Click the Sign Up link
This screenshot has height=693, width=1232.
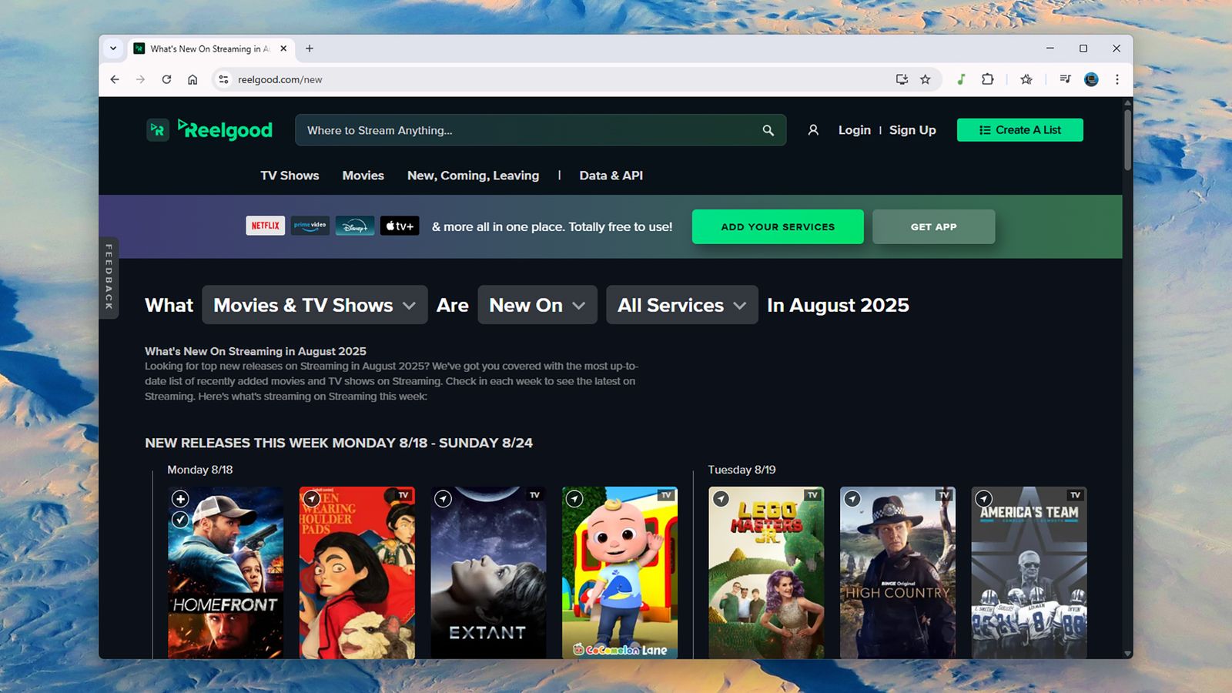coord(912,130)
